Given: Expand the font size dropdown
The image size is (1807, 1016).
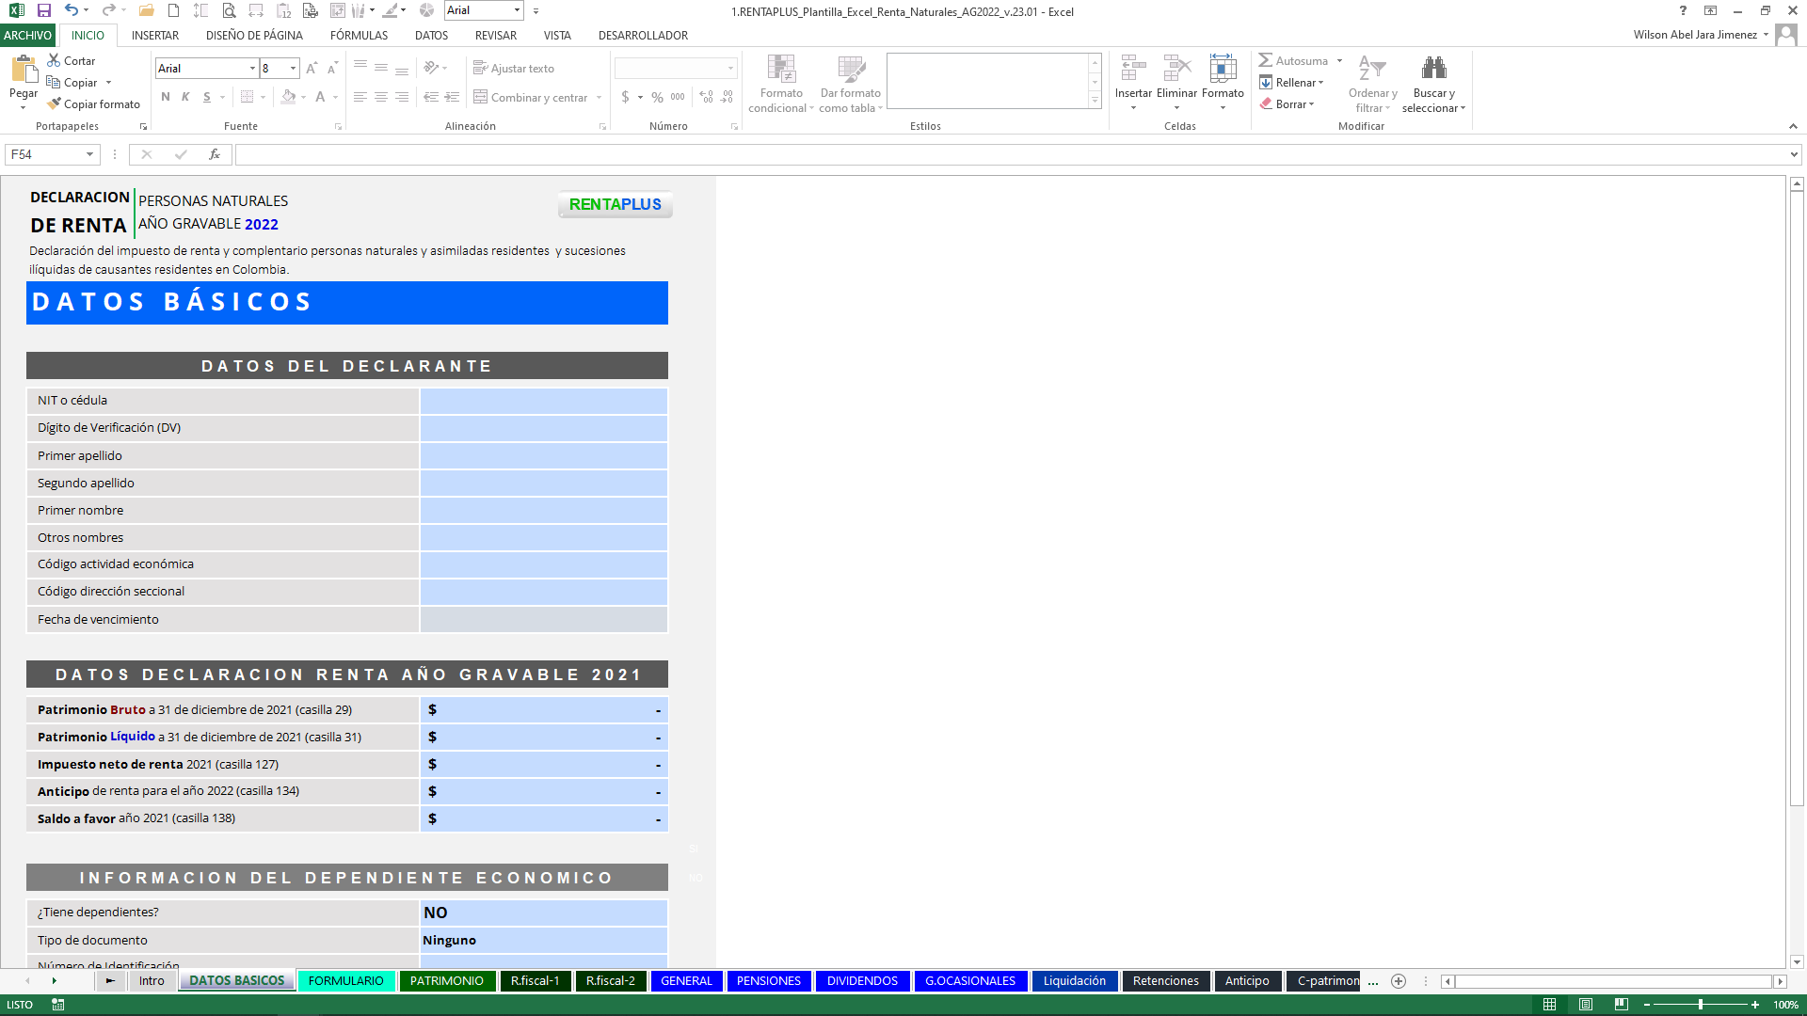Looking at the screenshot, I should coord(293,69).
